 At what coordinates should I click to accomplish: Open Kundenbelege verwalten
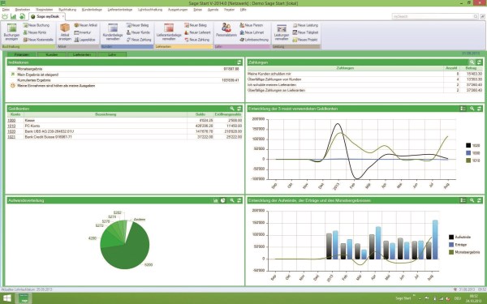coord(113,32)
